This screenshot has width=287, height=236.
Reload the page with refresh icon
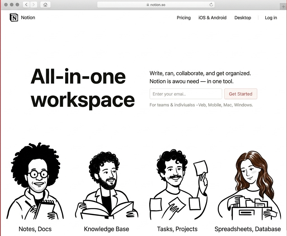tap(211, 4)
